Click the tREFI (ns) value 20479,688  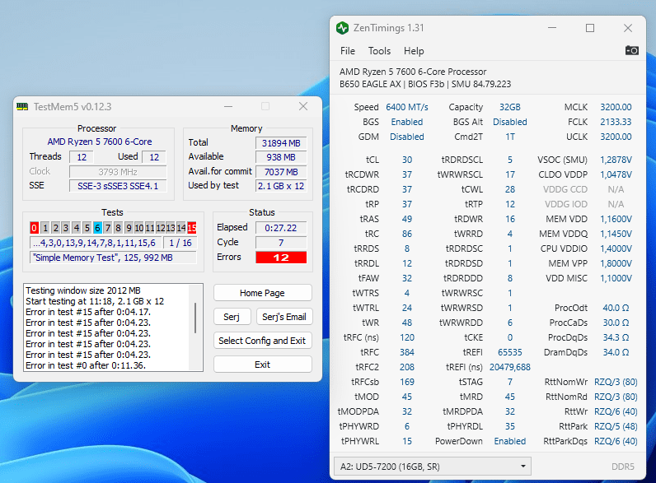pos(510,367)
